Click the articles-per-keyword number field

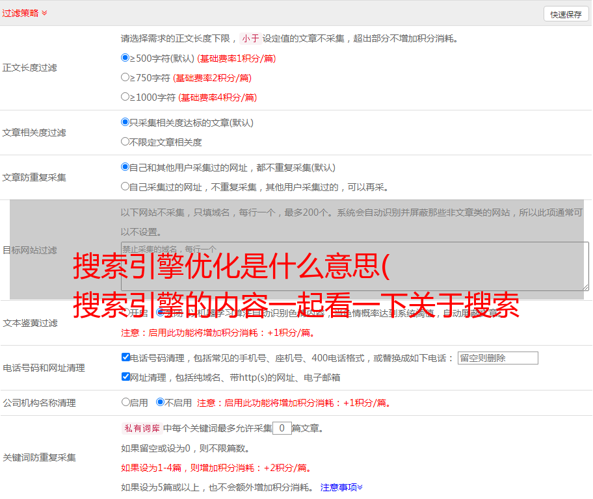[282, 428]
